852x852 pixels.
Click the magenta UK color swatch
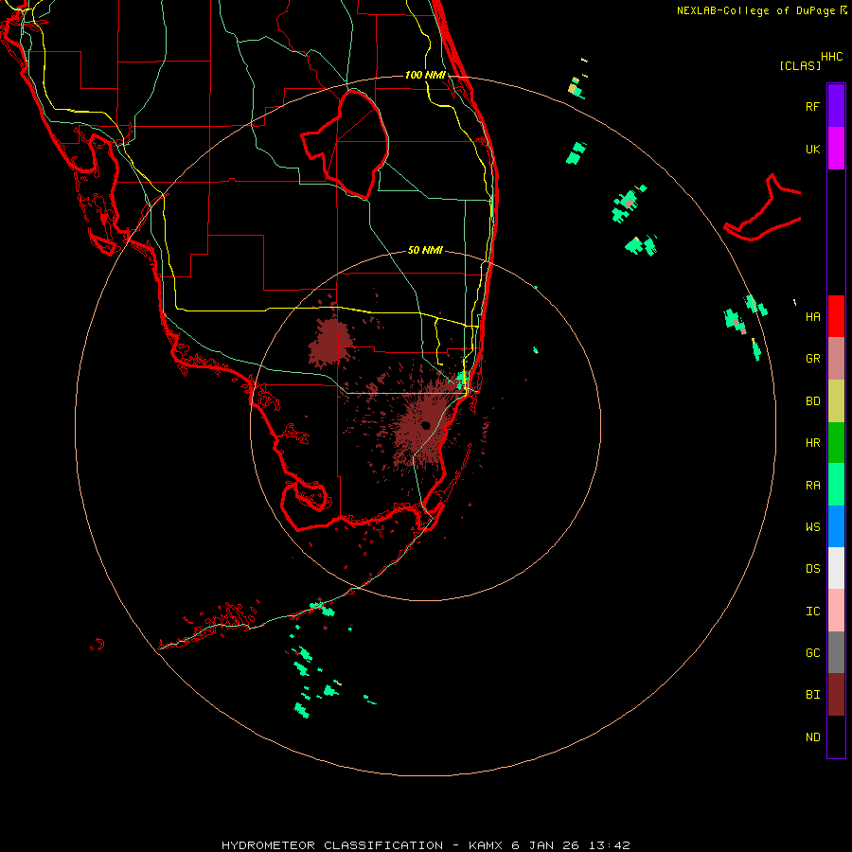point(836,149)
